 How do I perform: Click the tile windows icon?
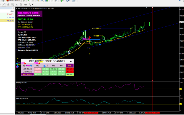pos(47,1)
